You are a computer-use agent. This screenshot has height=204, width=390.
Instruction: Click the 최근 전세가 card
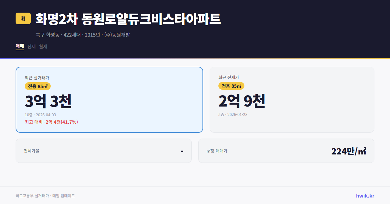click(292, 99)
